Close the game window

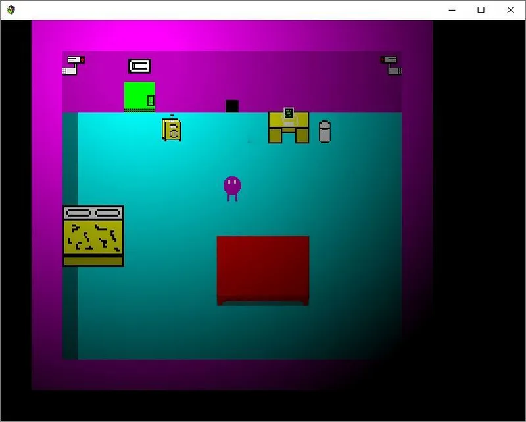510,10
